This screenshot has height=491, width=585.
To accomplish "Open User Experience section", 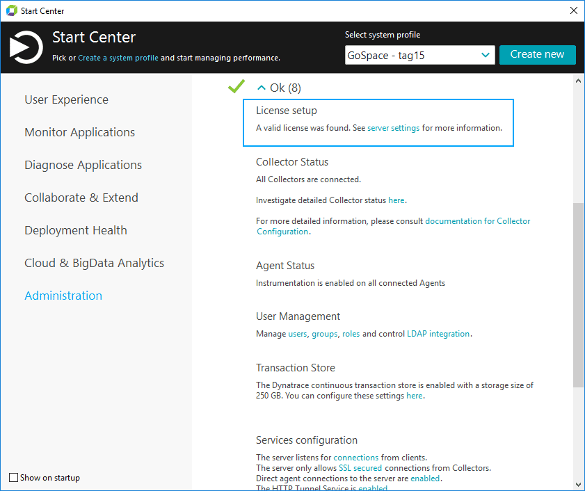I will click(x=66, y=99).
